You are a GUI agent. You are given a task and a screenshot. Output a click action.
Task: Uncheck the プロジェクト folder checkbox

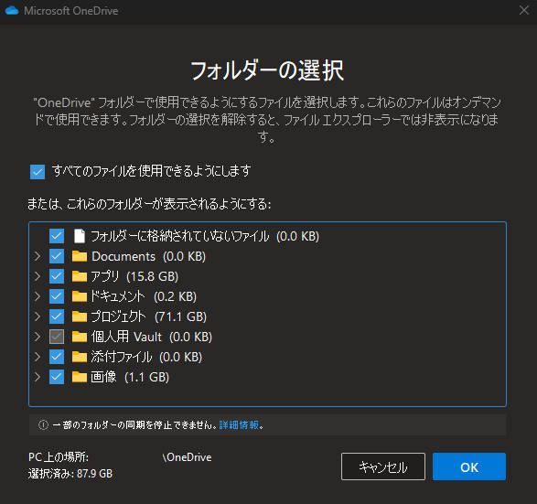[x=57, y=316]
